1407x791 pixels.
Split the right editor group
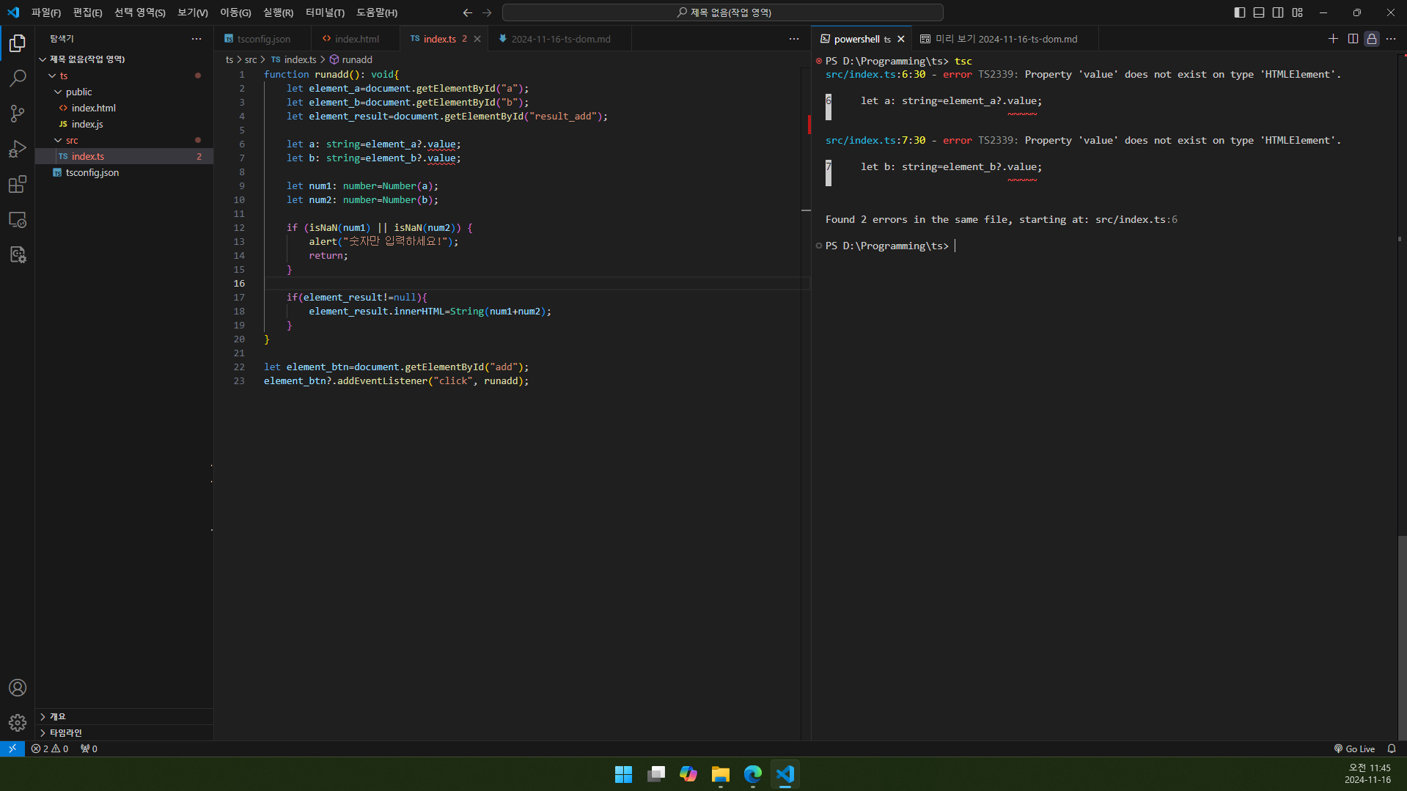(1353, 39)
